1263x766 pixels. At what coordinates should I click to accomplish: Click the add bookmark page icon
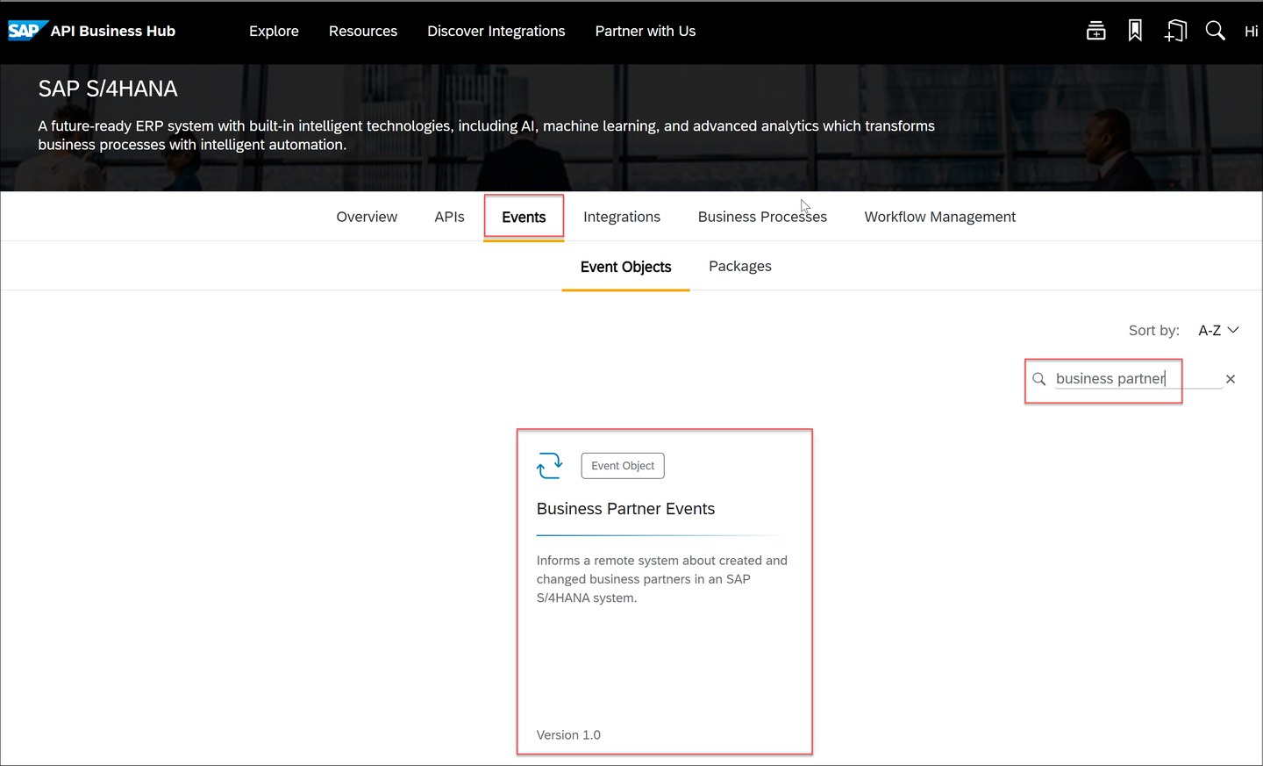[1175, 31]
